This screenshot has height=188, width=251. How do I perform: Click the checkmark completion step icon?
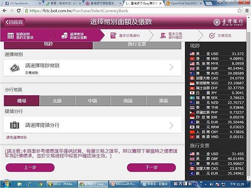pos(212,36)
